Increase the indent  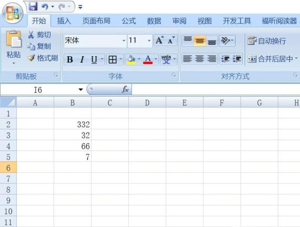click(237, 59)
